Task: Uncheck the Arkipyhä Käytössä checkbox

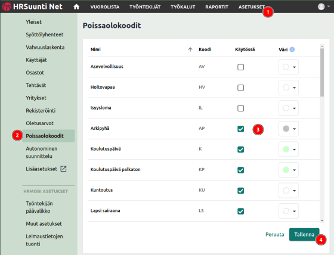Action: 240,129
